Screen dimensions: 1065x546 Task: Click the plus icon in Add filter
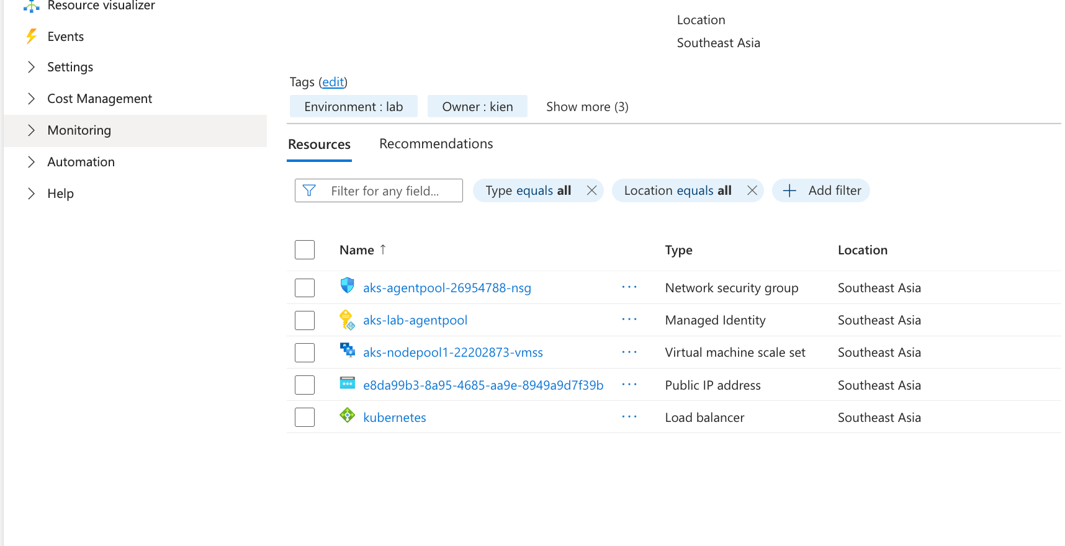pos(789,190)
